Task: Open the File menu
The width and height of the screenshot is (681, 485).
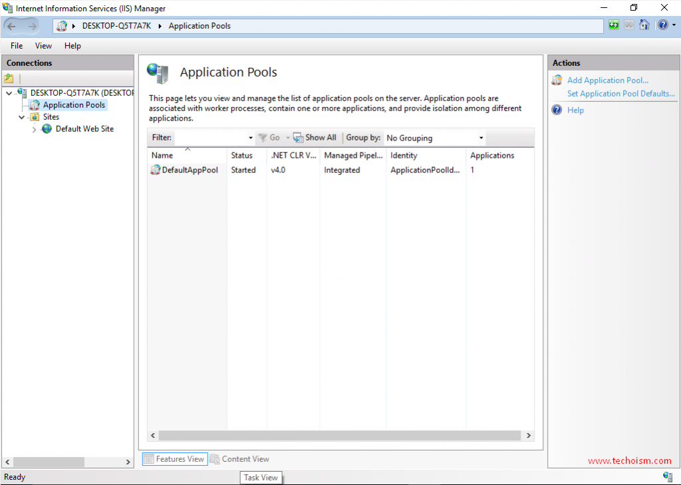Action: coord(17,46)
